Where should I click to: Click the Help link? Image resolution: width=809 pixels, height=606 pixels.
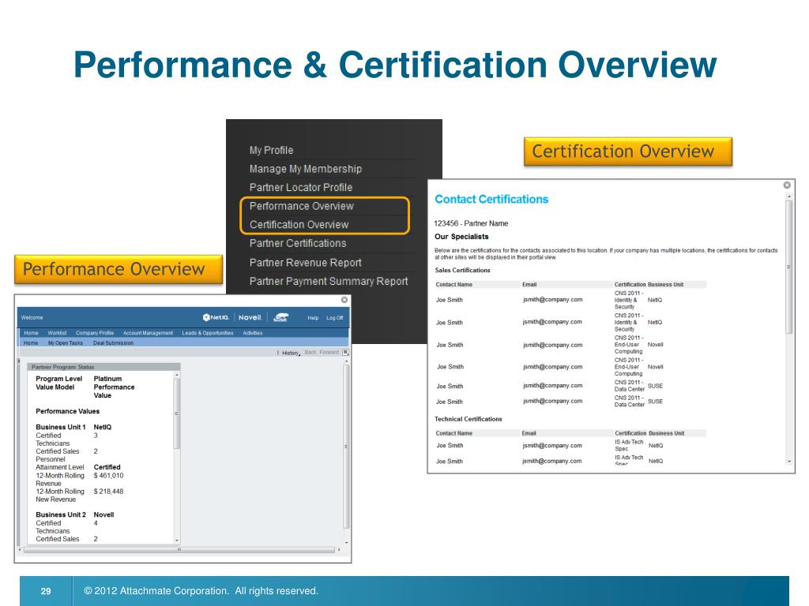coord(313,318)
